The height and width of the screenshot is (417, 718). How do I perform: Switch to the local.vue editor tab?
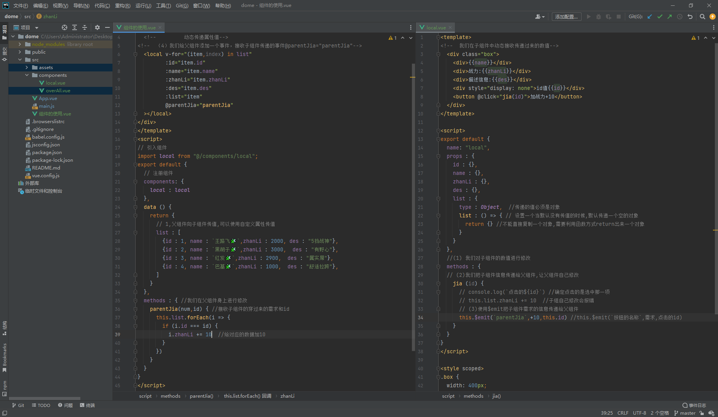(x=436, y=27)
